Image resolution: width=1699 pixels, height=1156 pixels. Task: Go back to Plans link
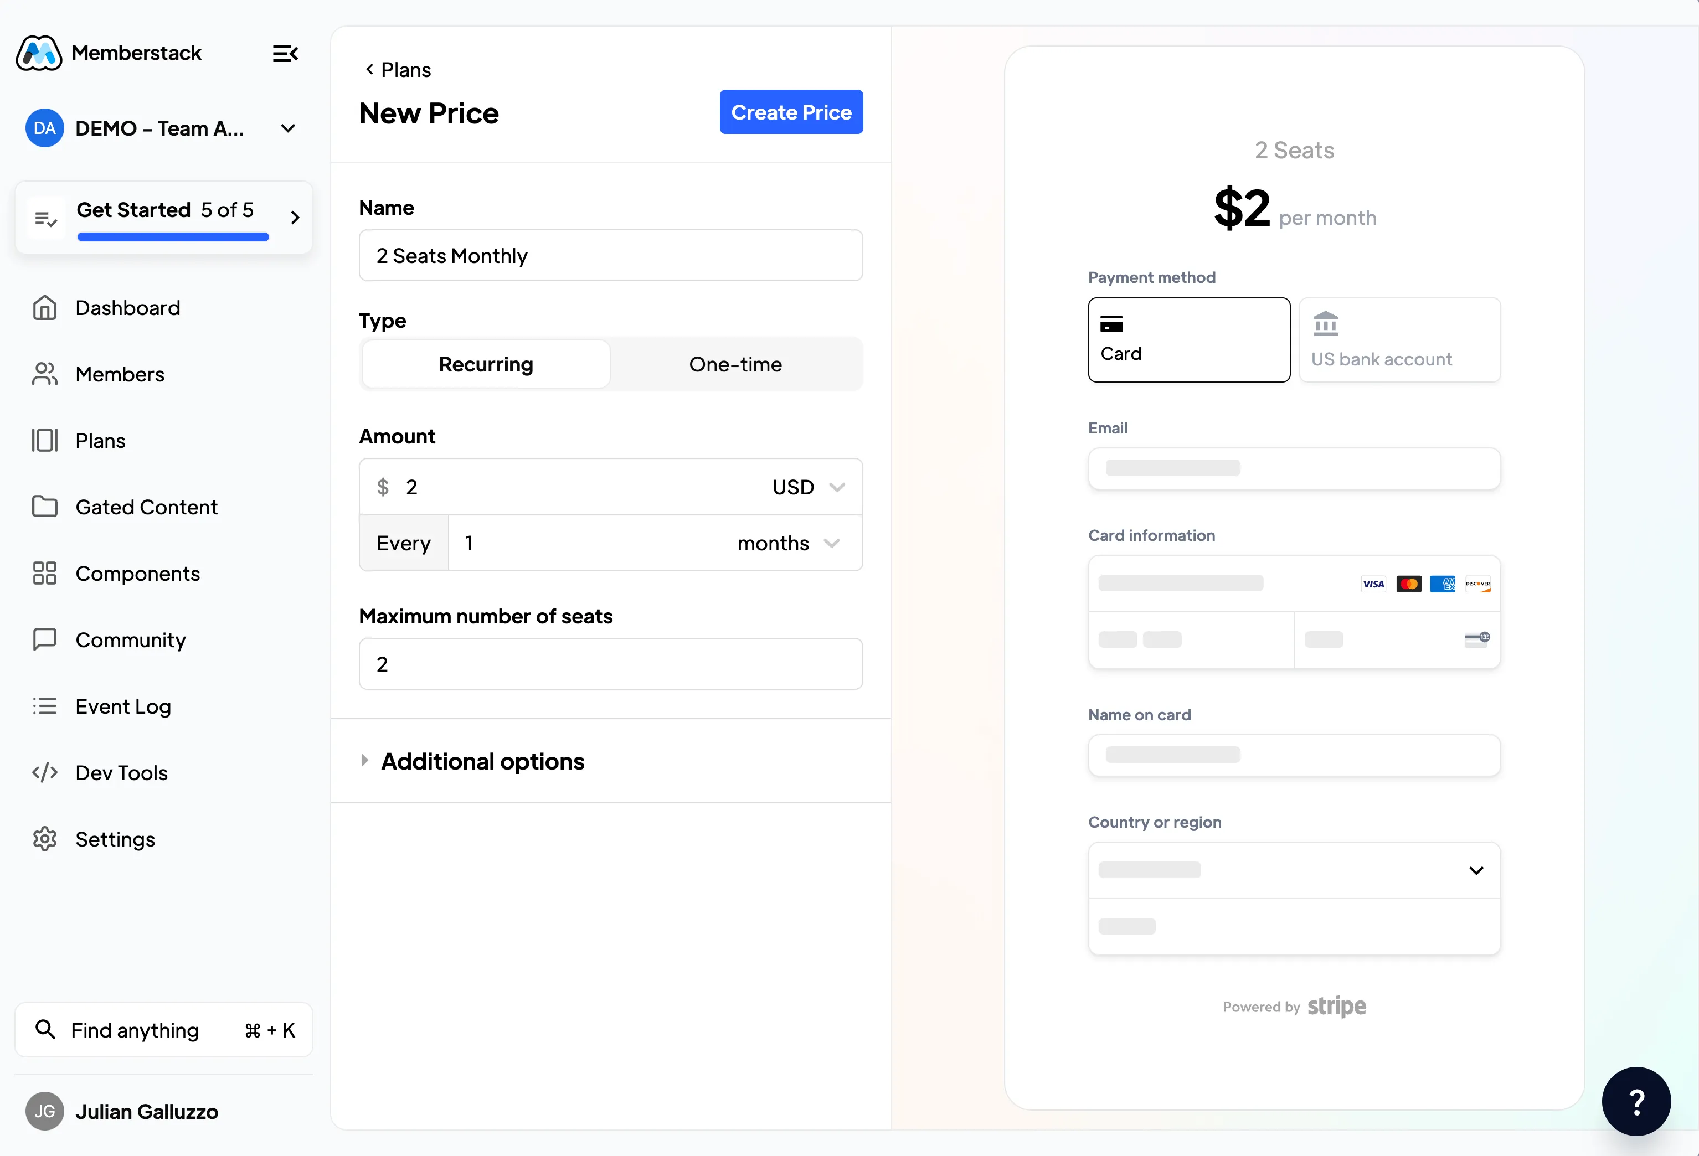[398, 69]
